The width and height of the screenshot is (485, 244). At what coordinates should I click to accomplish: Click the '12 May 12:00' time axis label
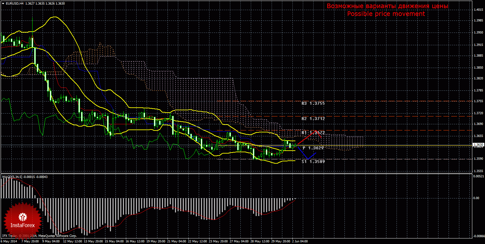[x=72, y=242]
